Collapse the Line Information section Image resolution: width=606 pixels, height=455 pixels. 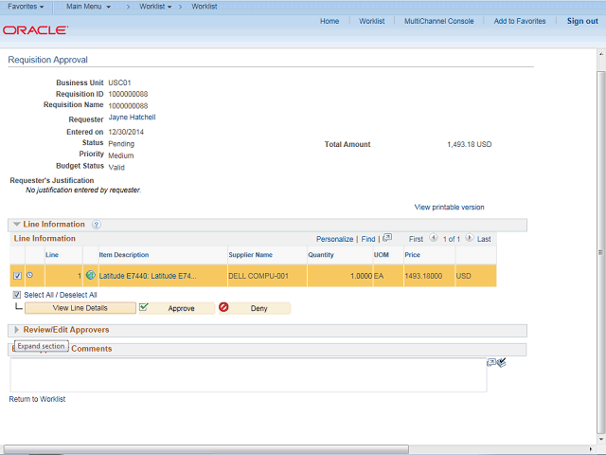[x=17, y=225]
